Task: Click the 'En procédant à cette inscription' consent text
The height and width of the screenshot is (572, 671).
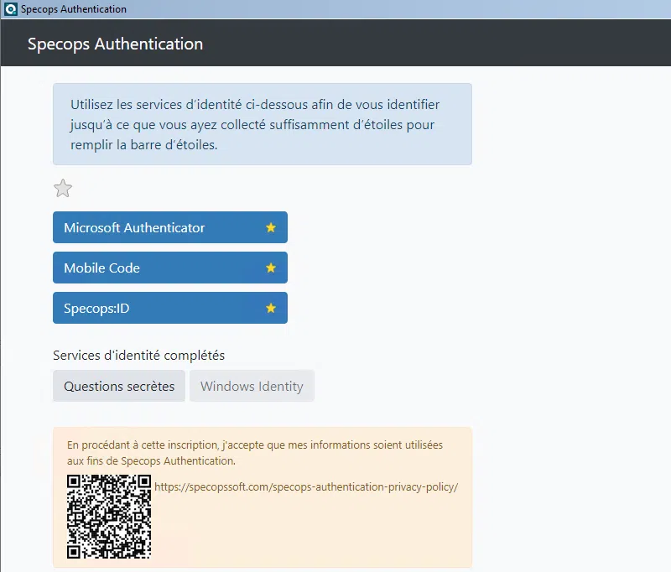Action: [x=255, y=453]
